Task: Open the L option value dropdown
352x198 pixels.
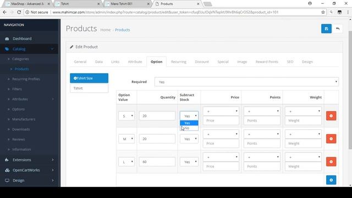Action: click(127, 162)
